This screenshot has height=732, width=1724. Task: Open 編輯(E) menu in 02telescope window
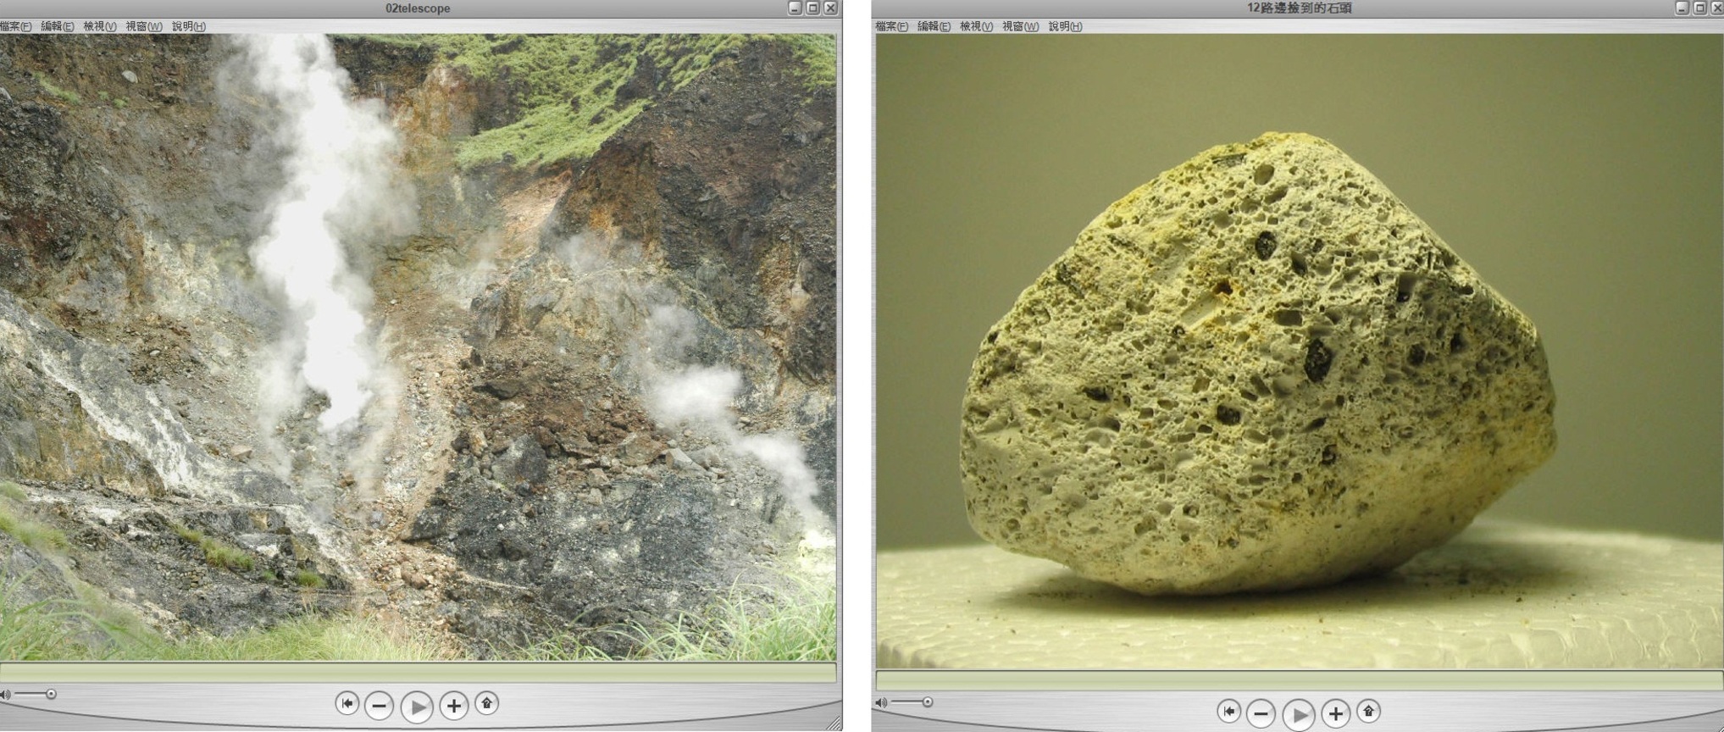pos(57,26)
